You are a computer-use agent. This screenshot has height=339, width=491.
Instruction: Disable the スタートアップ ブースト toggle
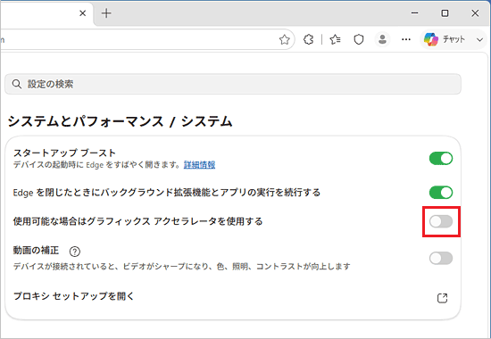coord(441,159)
